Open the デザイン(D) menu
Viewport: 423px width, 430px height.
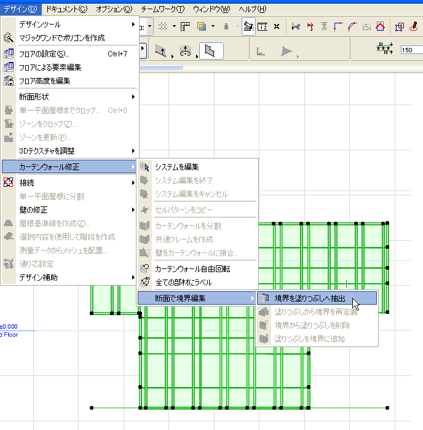pyautogui.click(x=20, y=9)
